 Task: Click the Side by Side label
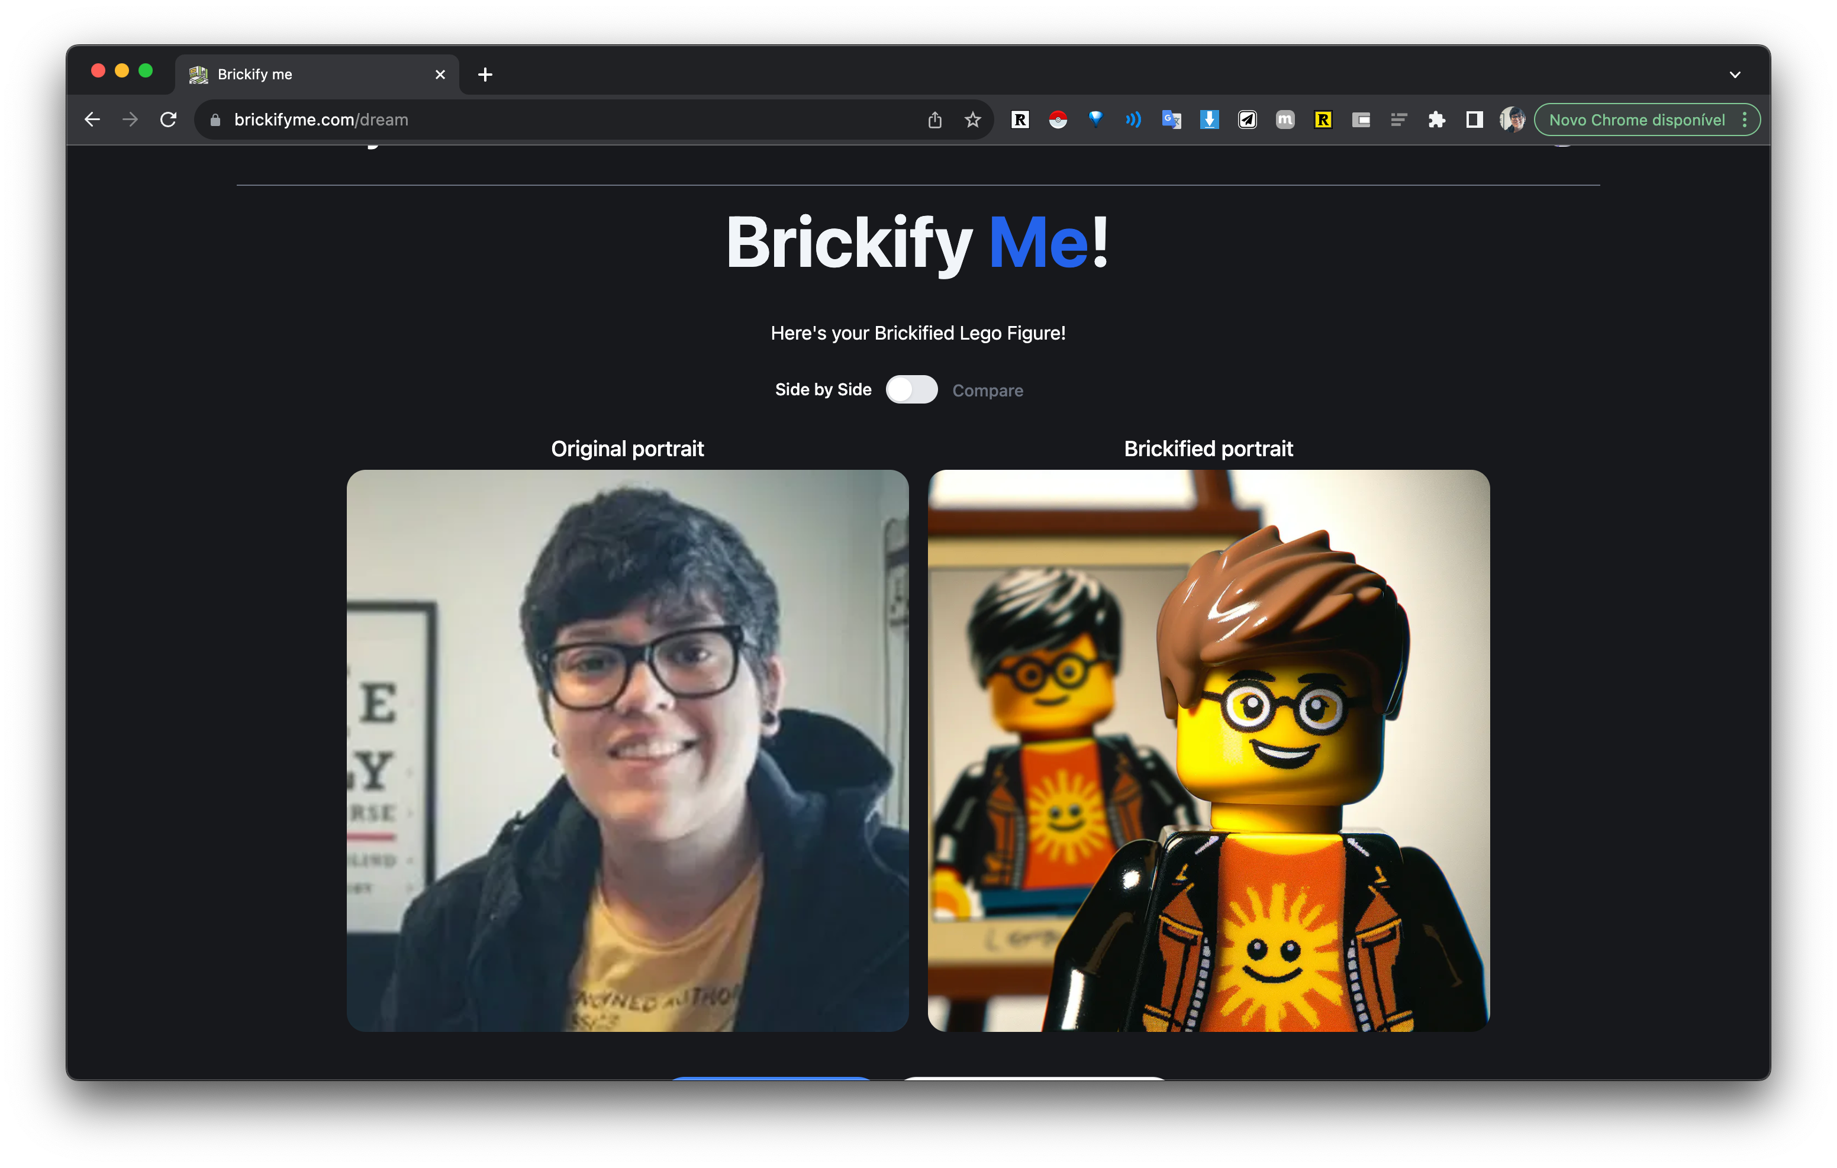[823, 390]
